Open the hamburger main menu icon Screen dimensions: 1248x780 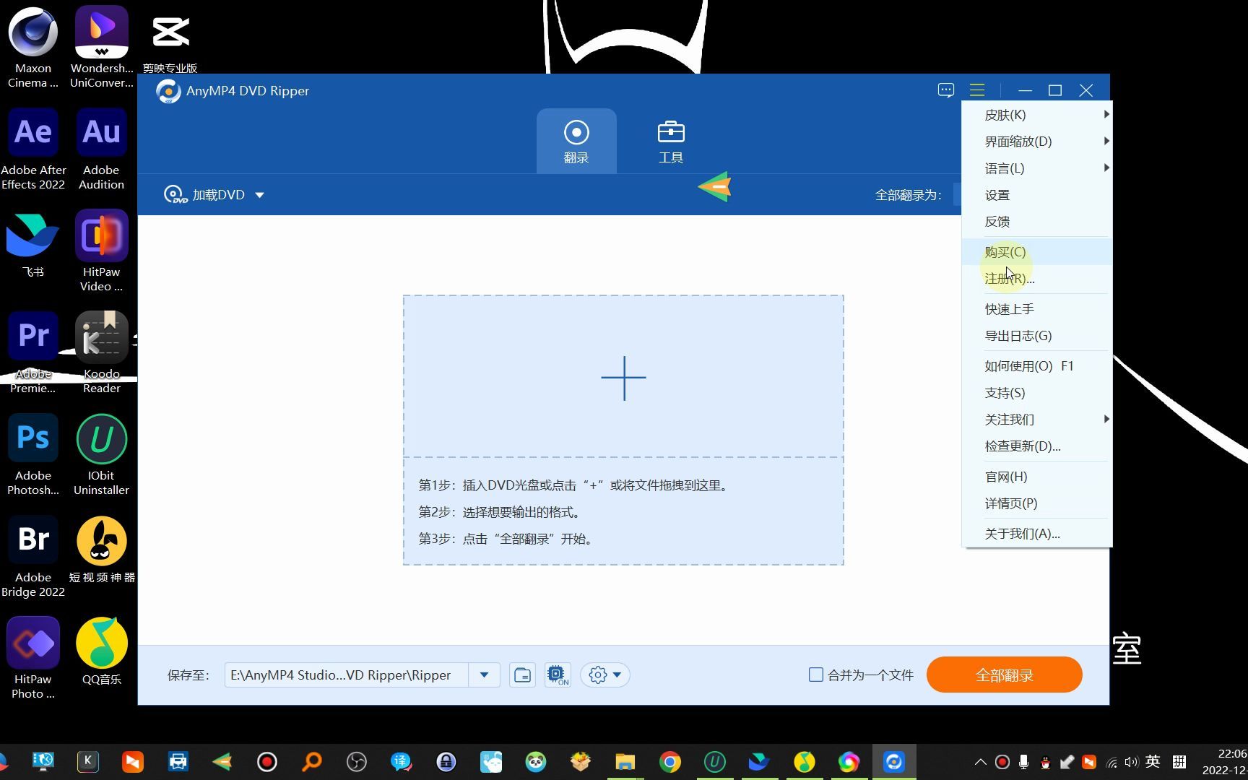[977, 90]
